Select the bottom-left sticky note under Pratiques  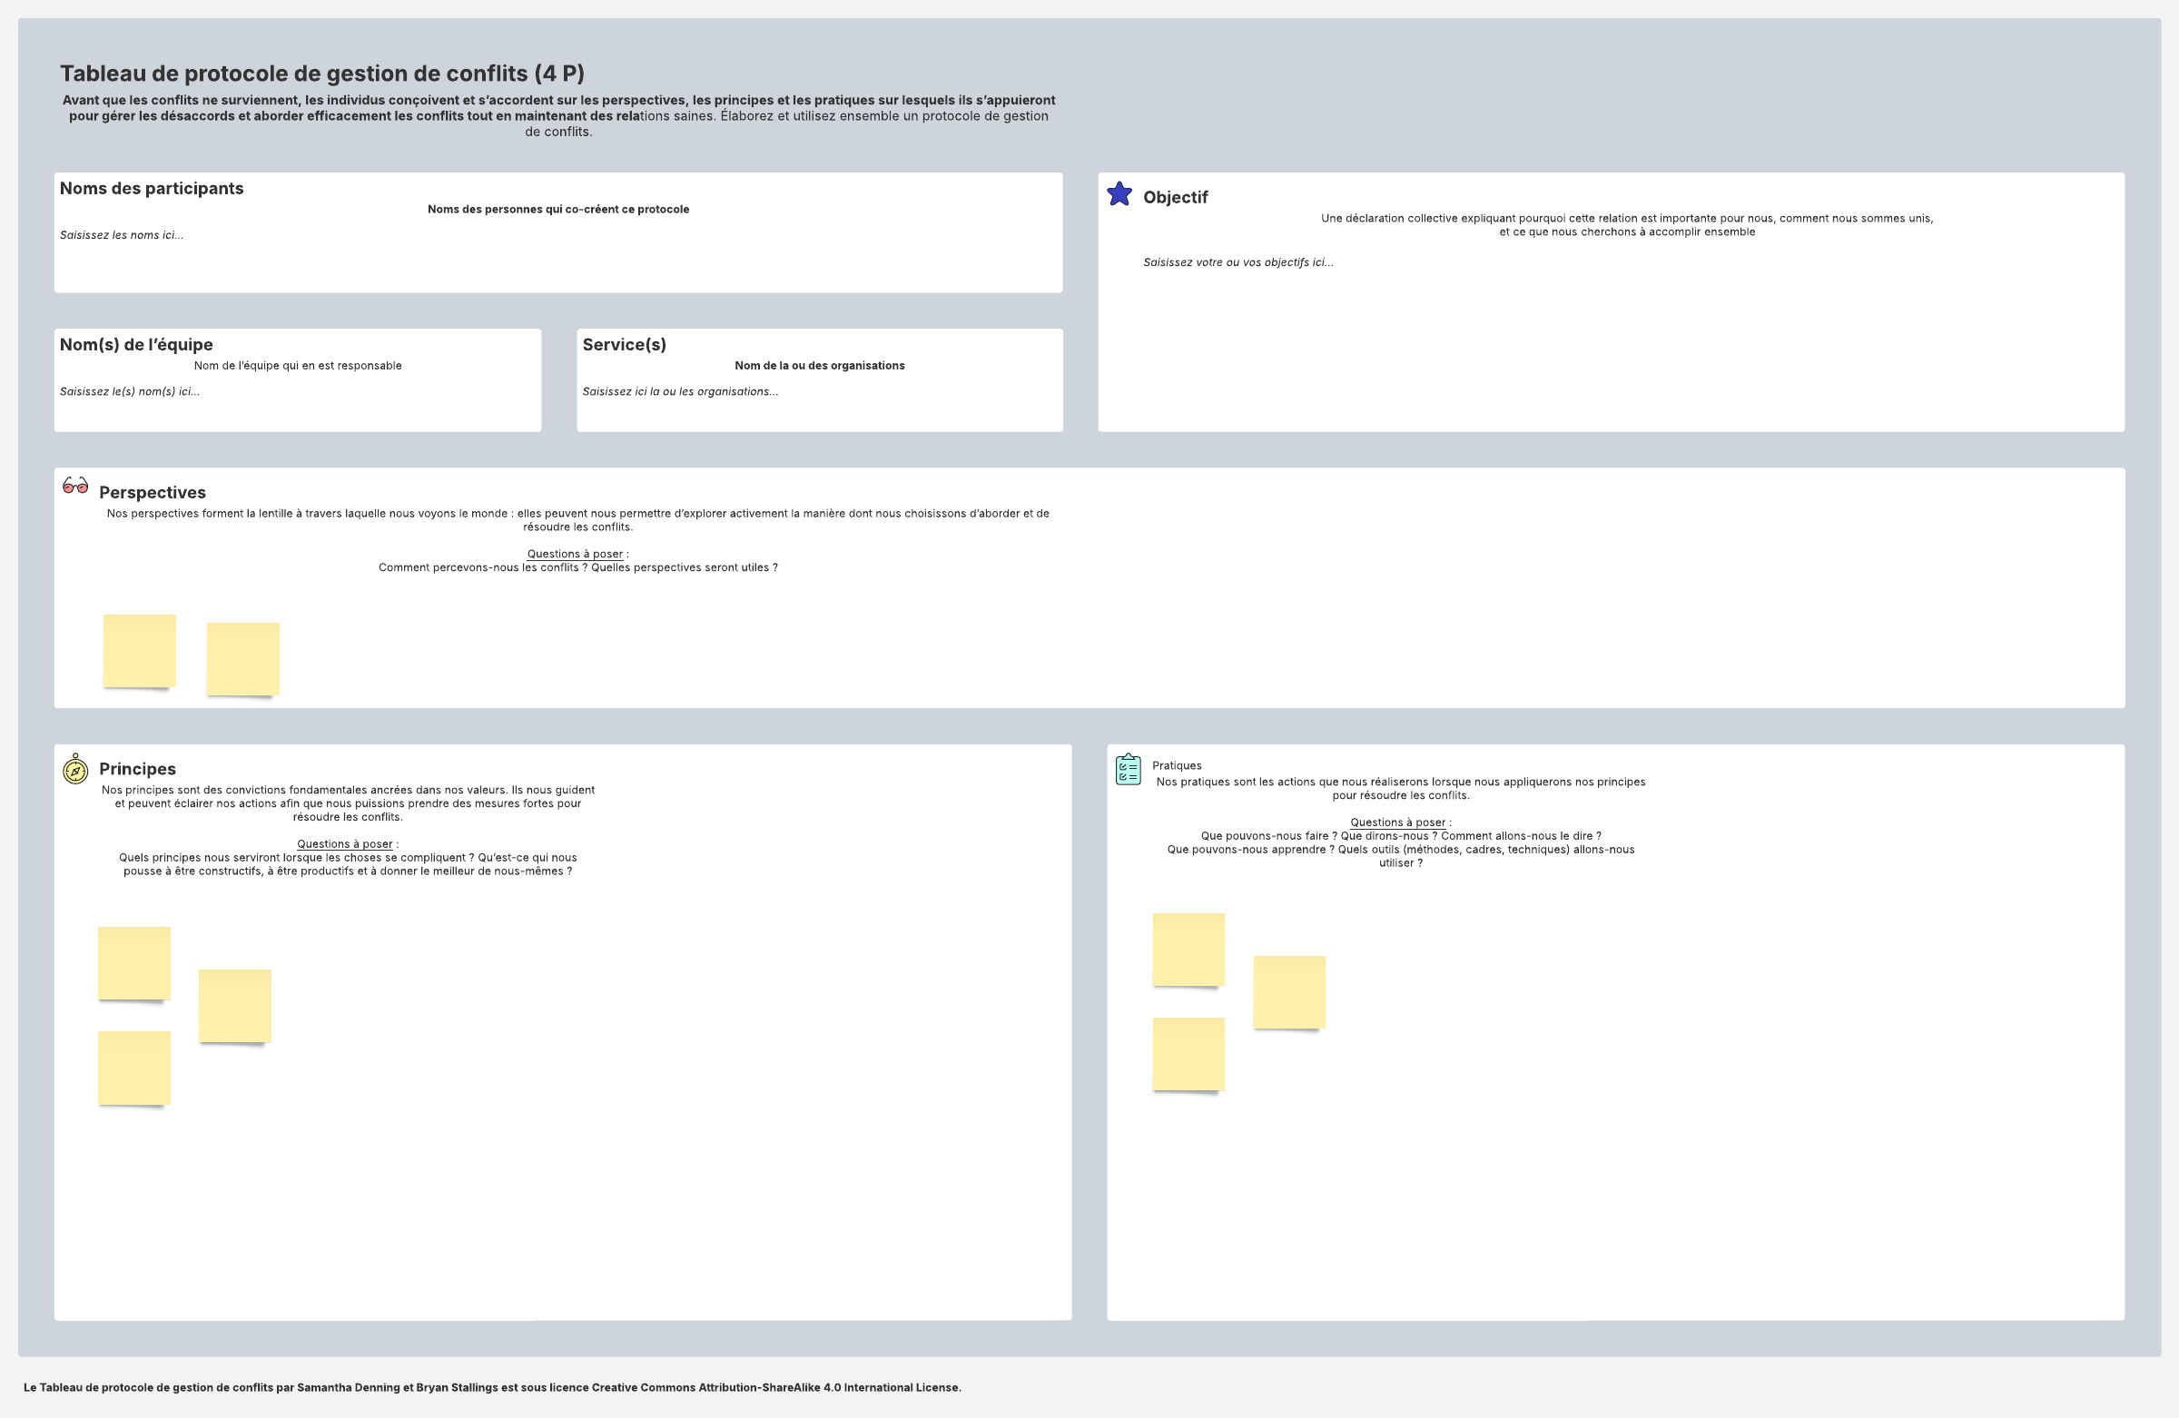click(1188, 1055)
